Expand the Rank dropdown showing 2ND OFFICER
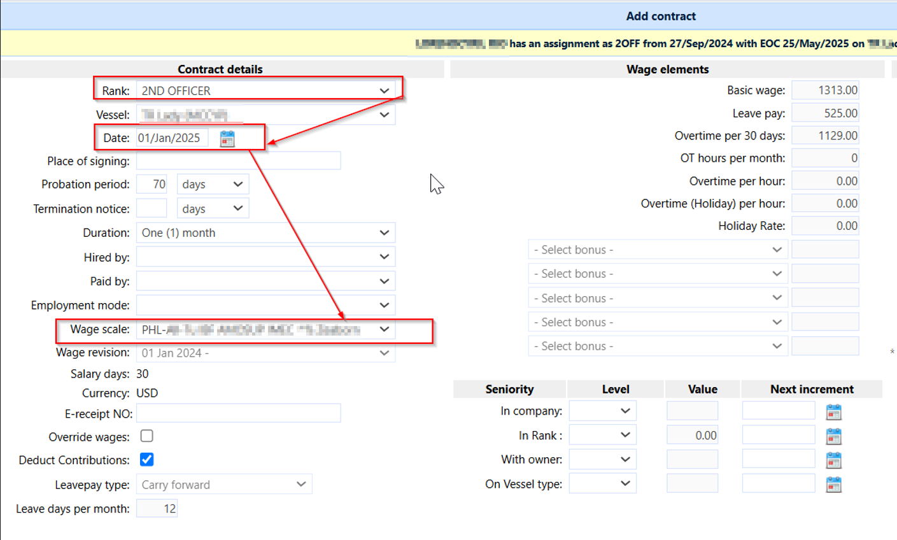 [265, 90]
